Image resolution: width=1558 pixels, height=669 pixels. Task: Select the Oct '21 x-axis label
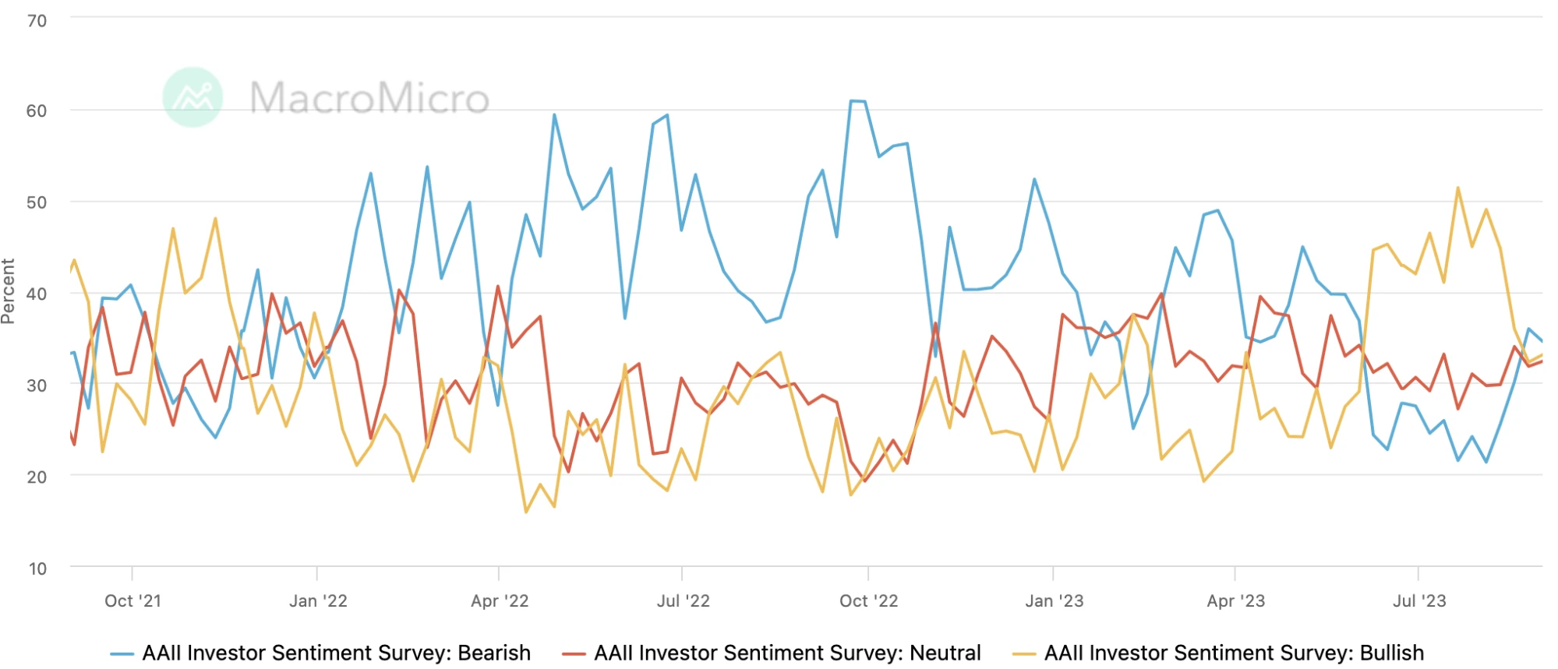pos(132,601)
